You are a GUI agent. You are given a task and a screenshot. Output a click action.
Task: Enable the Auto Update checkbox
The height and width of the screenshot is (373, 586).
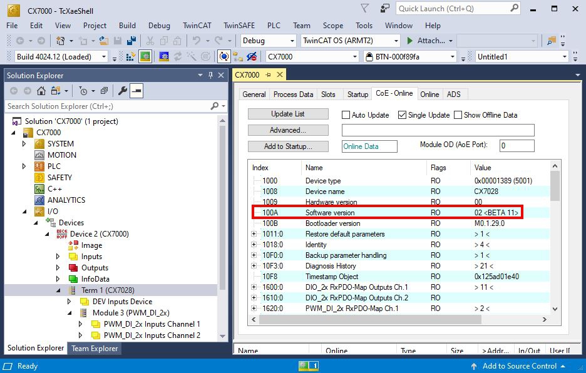click(x=345, y=115)
